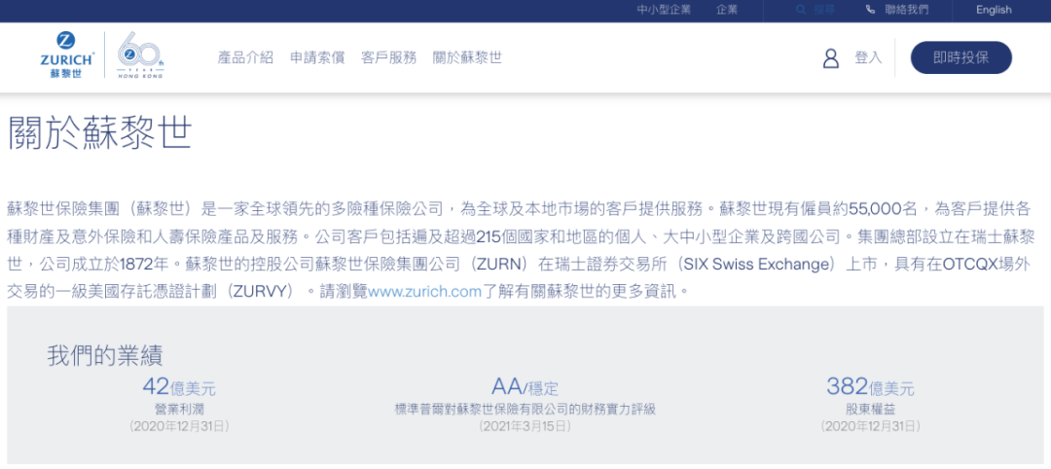The width and height of the screenshot is (1051, 469).
Task: Click the 60th anniversary Hong Kong logo
Action: 141,57
